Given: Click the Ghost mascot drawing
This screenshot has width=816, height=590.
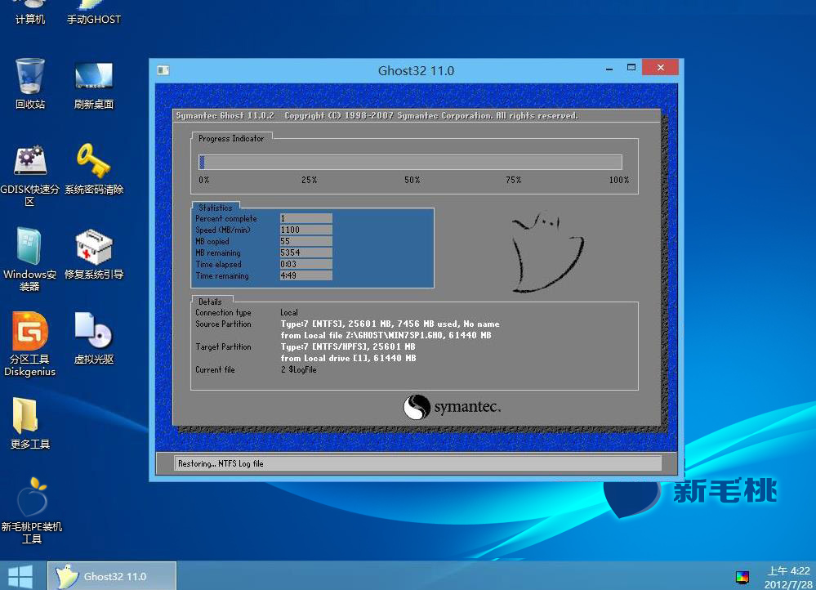Looking at the screenshot, I should pos(547,252).
